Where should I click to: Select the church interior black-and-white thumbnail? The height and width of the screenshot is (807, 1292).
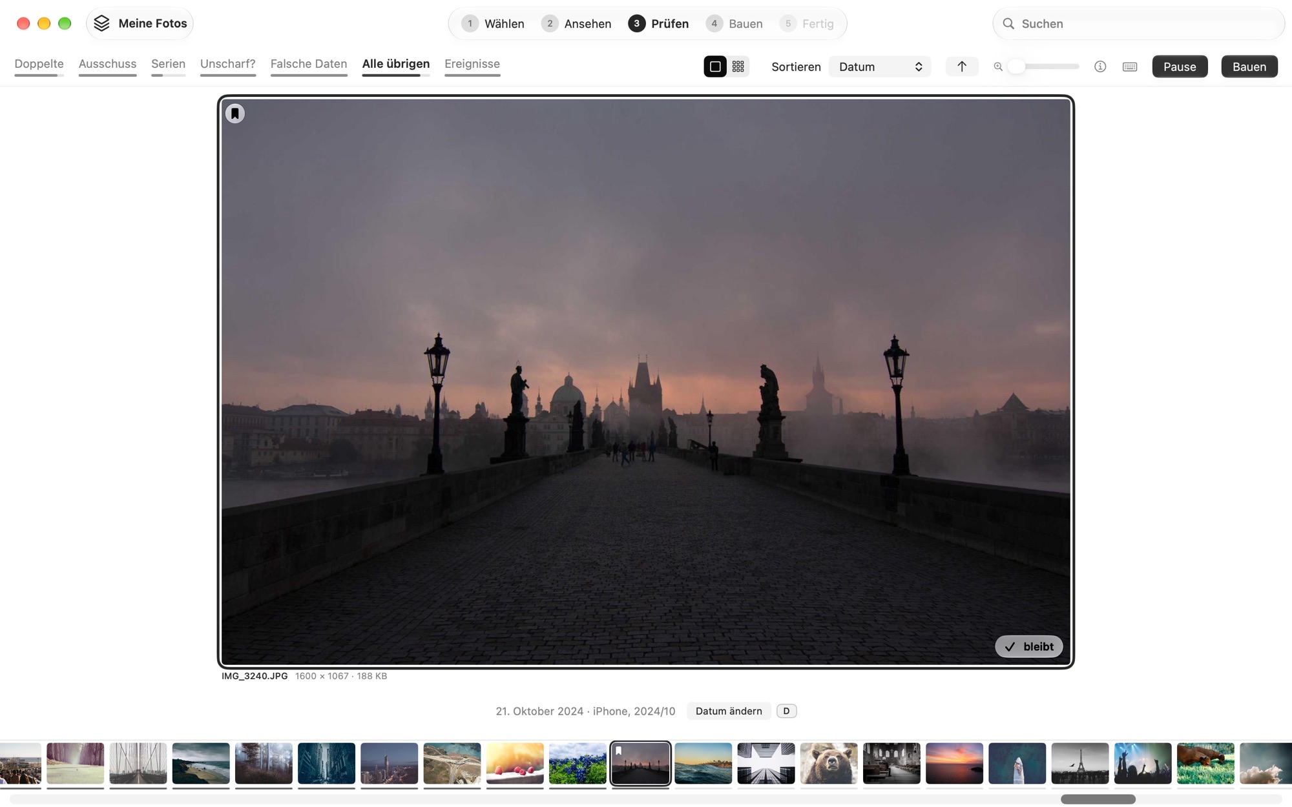coord(891,763)
